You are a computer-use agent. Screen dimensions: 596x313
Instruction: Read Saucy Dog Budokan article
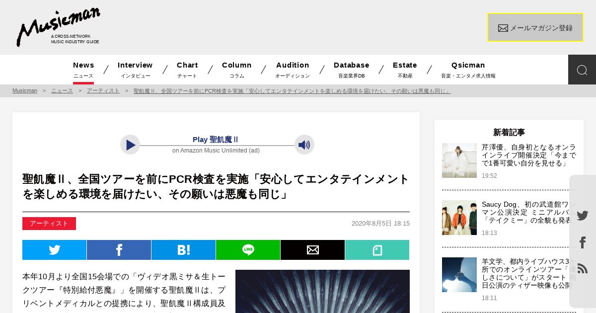coord(529,212)
